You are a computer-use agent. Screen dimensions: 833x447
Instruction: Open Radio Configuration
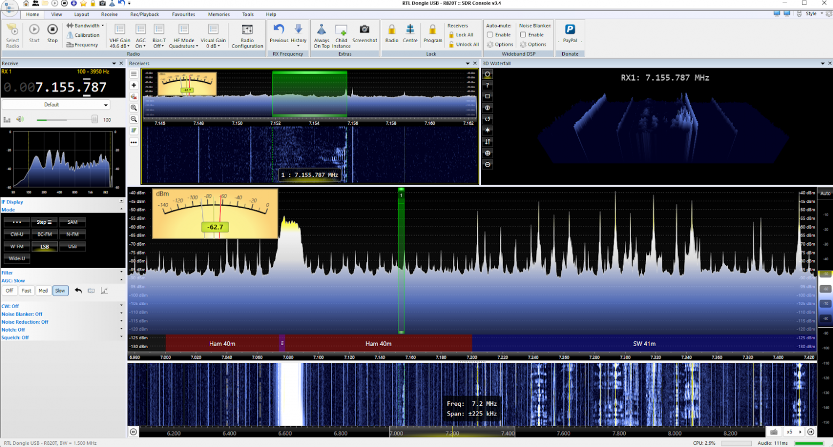[247, 30]
